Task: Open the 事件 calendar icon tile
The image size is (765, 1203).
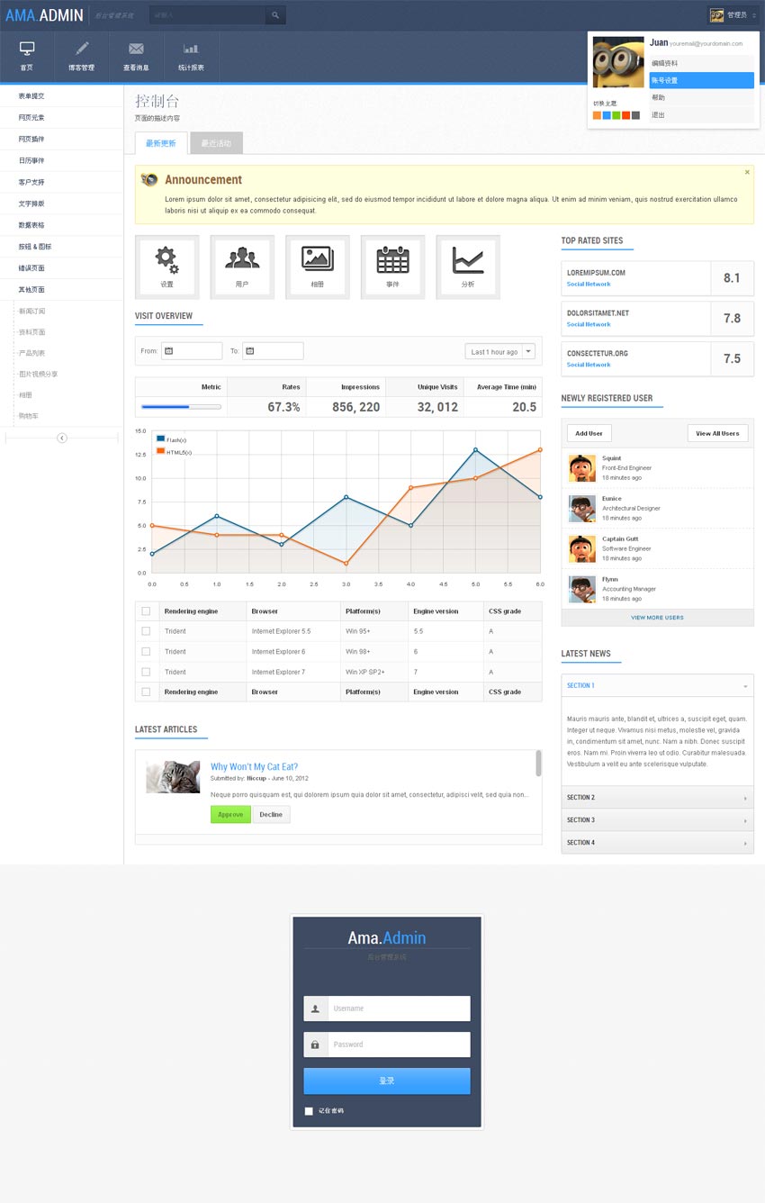Action: click(x=392, y=267)
